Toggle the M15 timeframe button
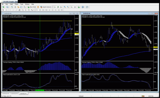 click(43, 10)
